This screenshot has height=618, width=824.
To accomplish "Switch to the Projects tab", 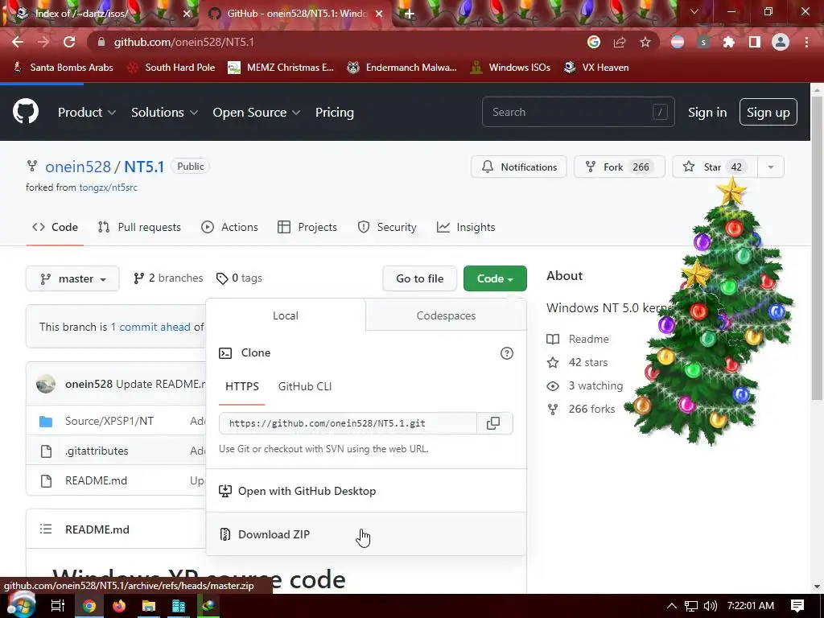I will click(x=307, y=227).
